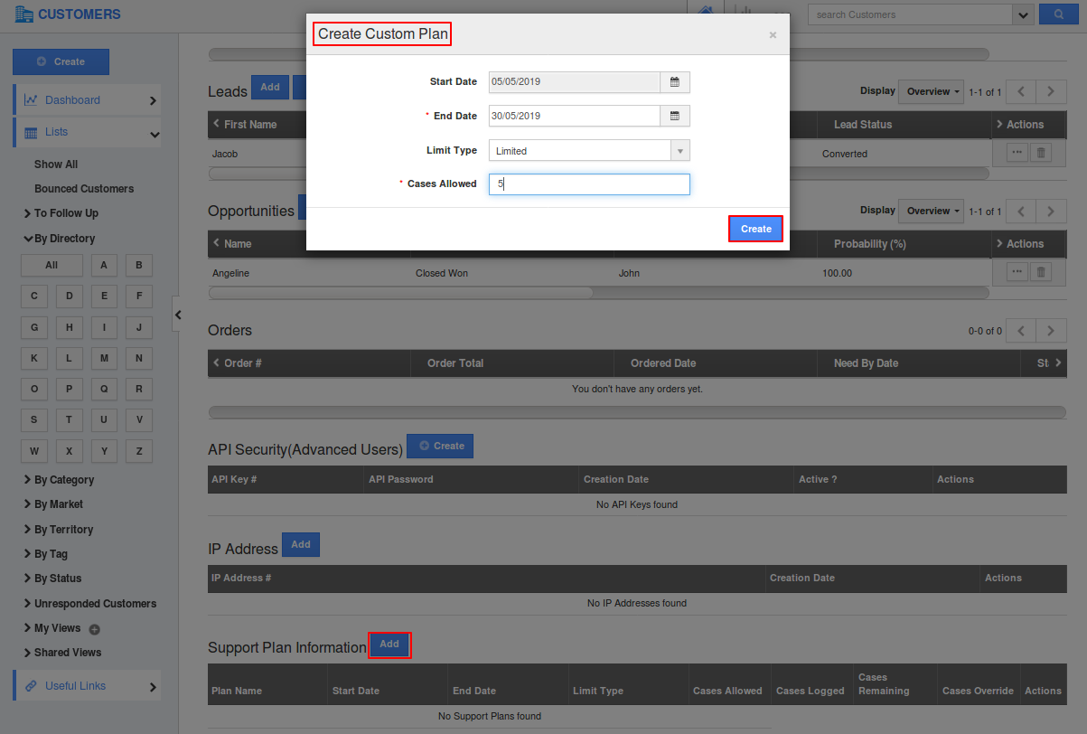
Task: Close the Create Custom Plan dialog
Action: click(773, 35)
